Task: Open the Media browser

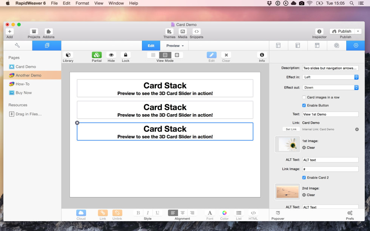Action: (x=182, y=32)
